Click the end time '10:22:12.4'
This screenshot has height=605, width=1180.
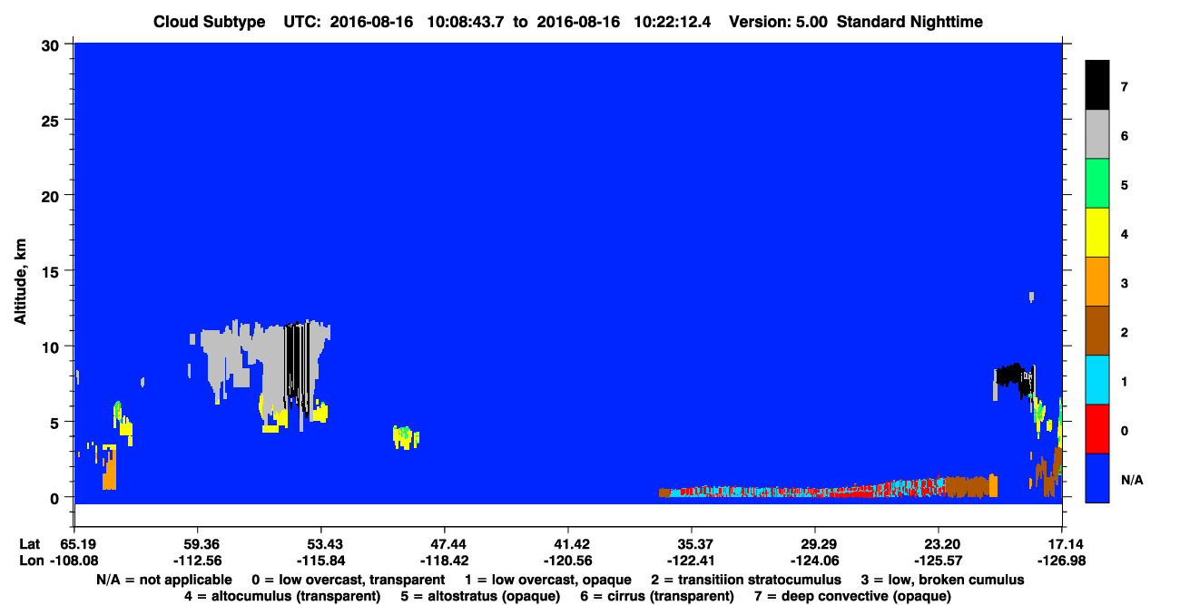point(671,22)
